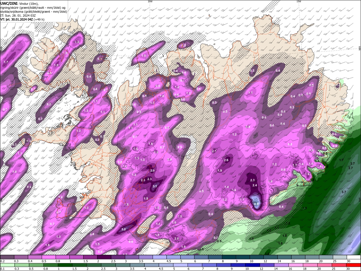Click the bright pink 0.5 legend swatch
Screen dimensions: 361x271
49,257
